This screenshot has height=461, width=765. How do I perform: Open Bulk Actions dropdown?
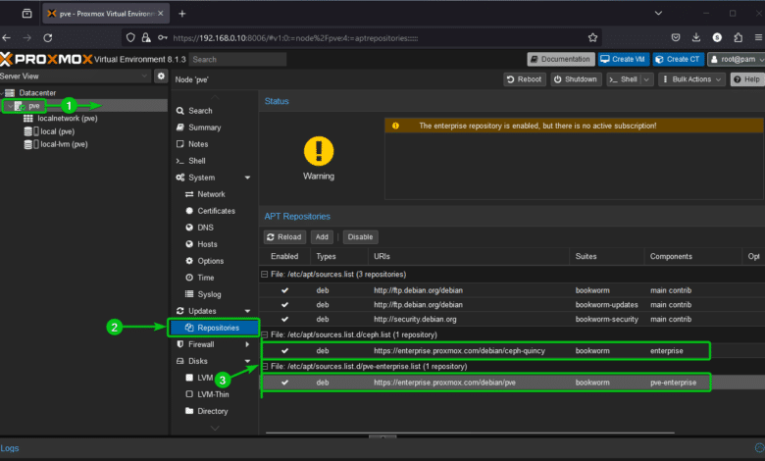(691, 79)
